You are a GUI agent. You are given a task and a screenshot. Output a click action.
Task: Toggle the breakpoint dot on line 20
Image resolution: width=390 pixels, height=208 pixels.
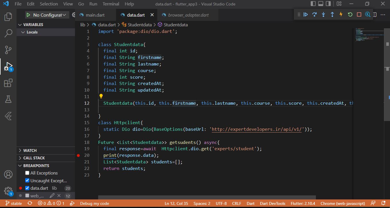point(78,155)
